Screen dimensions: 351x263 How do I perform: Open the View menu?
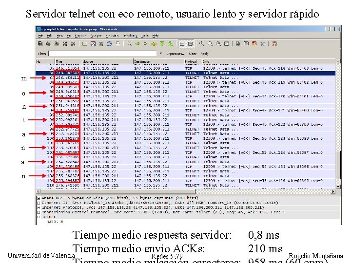60,36
